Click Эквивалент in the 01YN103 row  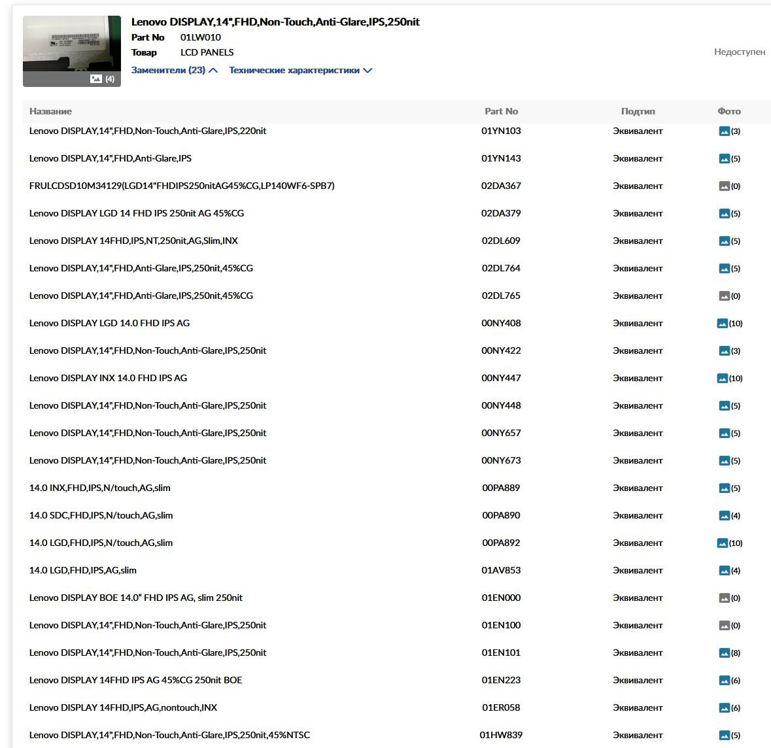tap(638, 131)
